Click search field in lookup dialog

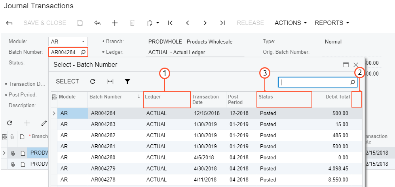tap(314, 82)
